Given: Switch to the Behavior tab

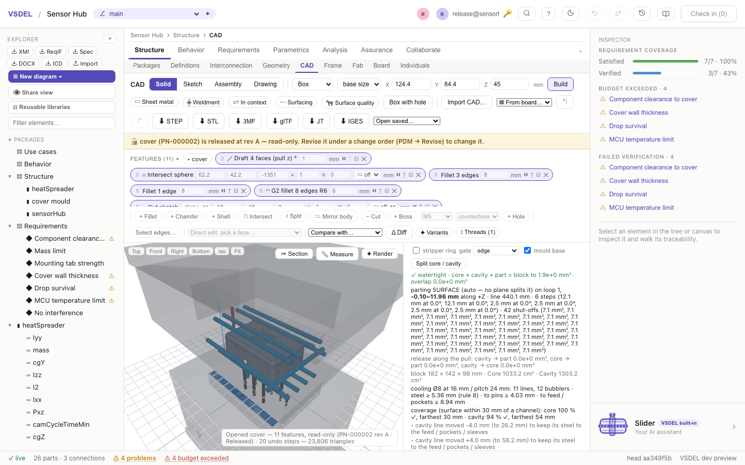Looking at the screenshot, I should [x=191, y=50].
